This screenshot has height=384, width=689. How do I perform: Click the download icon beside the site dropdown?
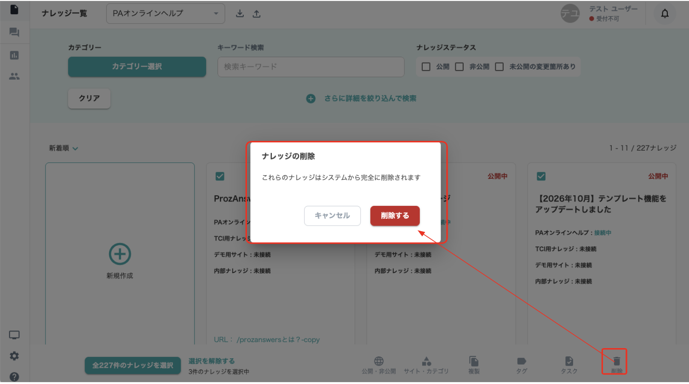pyautogui.click(x=240, y=14)
